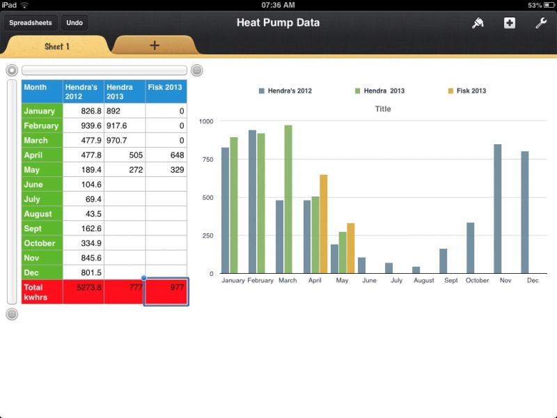Select the Fisk 2013 total cell 977

(x=166, y=292)
